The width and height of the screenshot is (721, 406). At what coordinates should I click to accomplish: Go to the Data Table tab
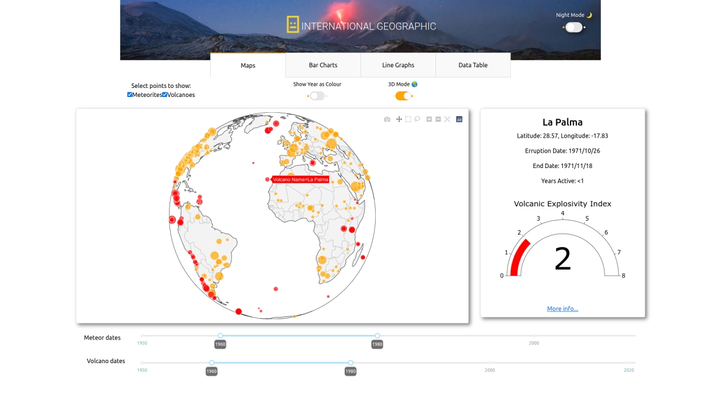click(x=473, y=65)
